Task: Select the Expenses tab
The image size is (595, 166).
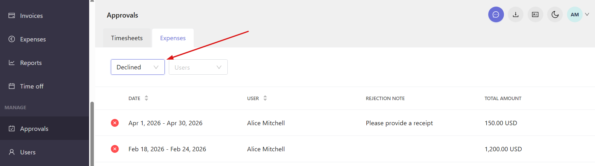Action: click(173, 38)
